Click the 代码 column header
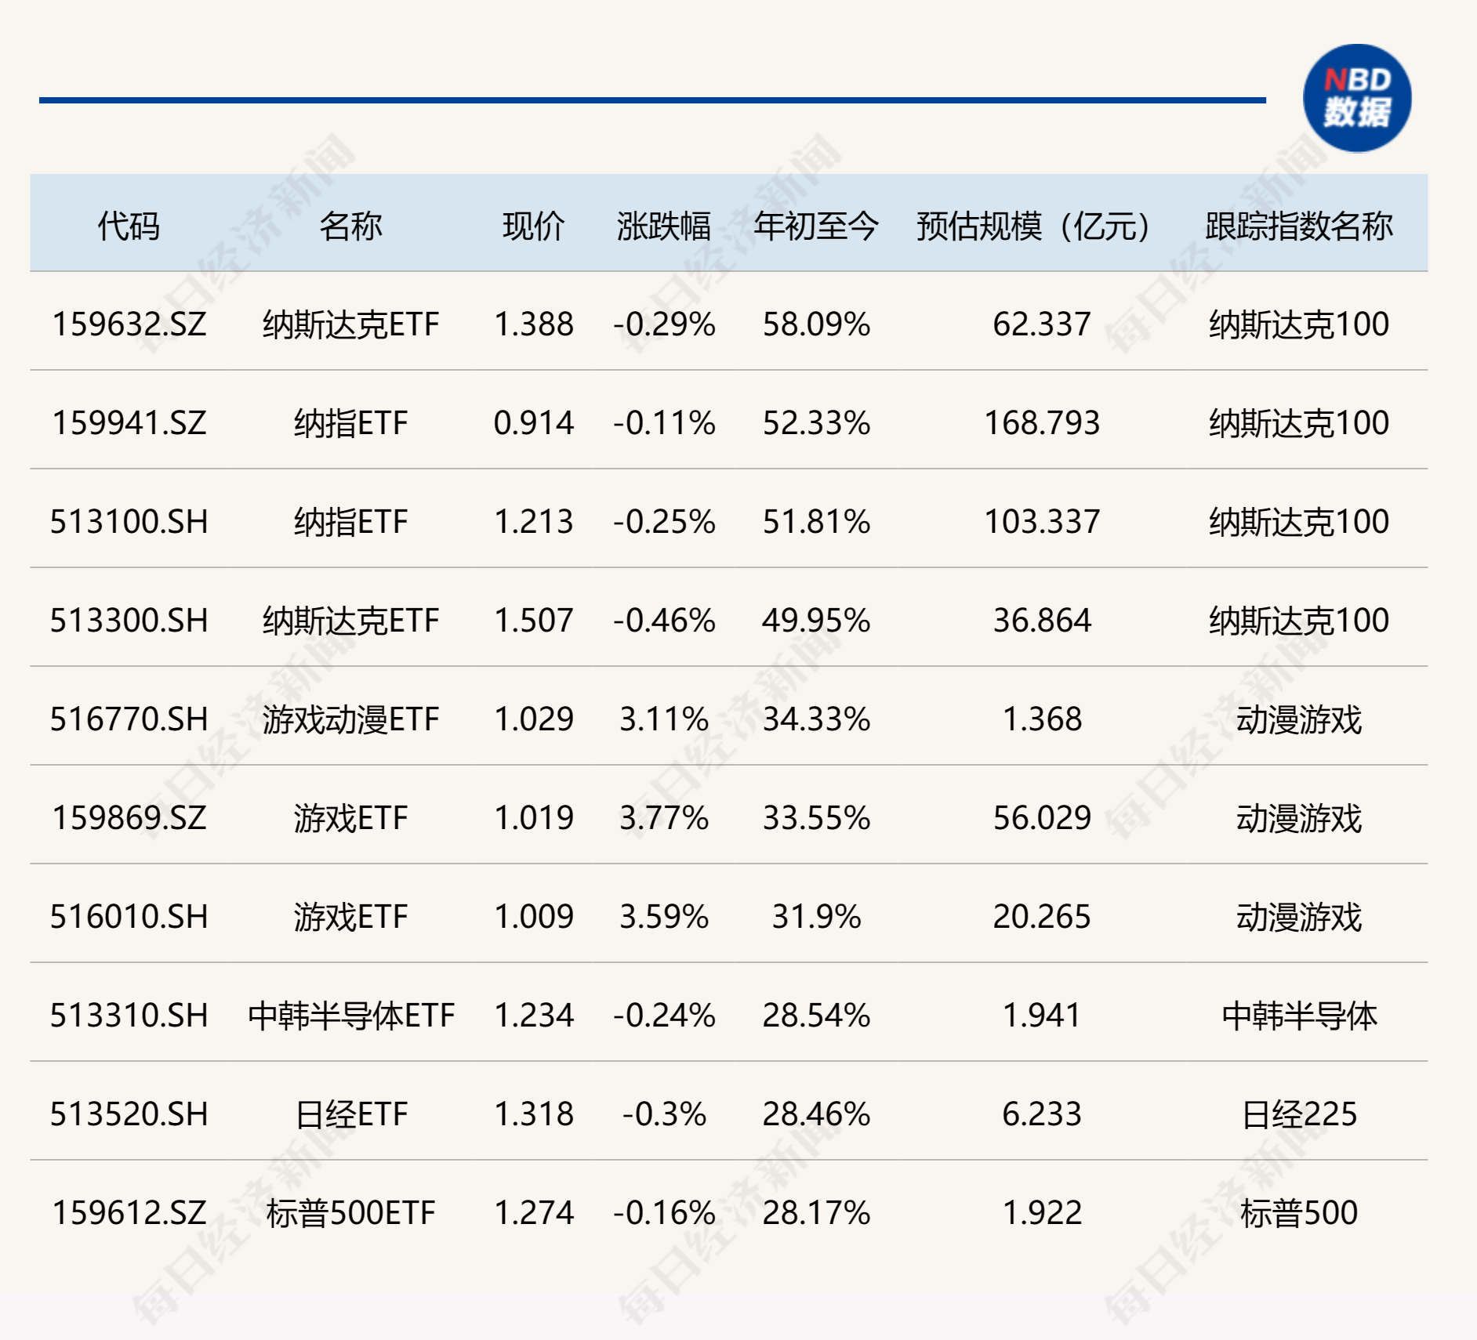 point(129,226)
